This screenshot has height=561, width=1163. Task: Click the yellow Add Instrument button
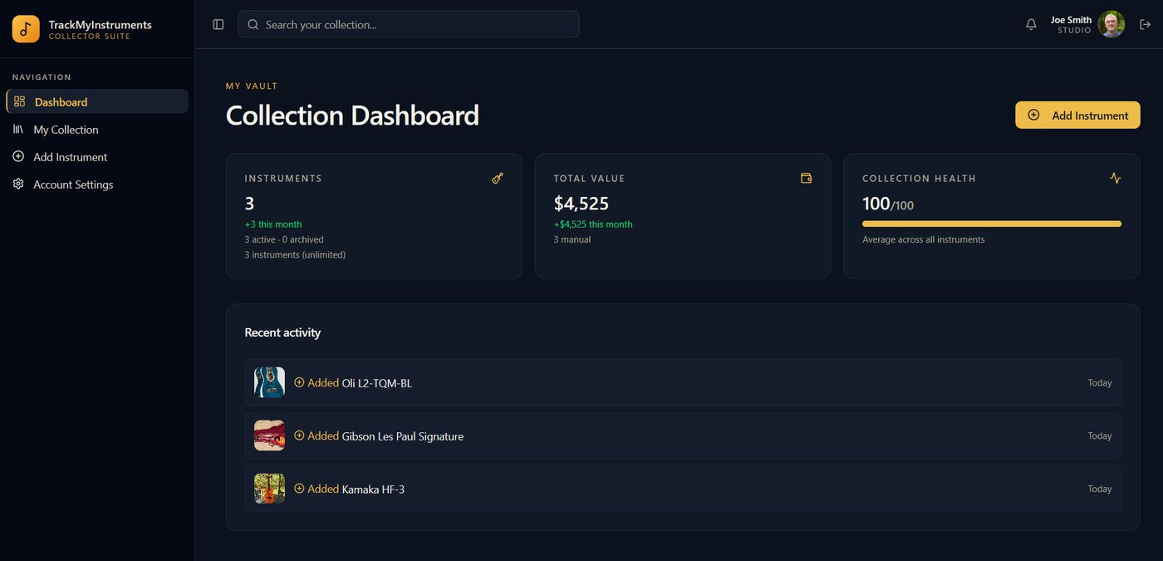[1077, 115]
